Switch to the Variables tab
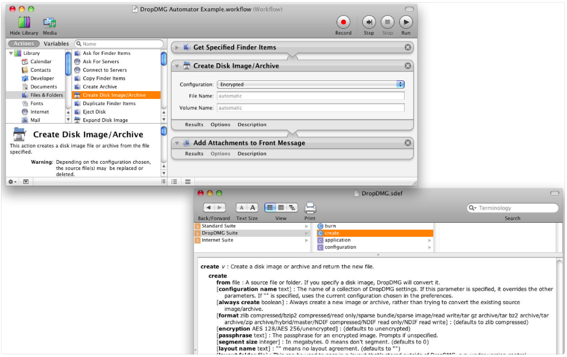This screenshot has height=357, width=567. click(x=56, y=44)
